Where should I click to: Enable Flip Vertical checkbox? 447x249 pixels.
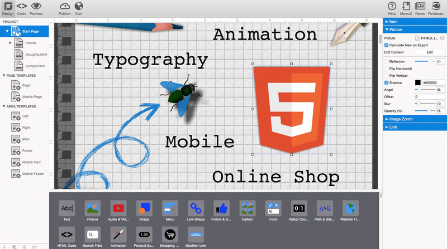pyautogui.click(x=386, y=76)
